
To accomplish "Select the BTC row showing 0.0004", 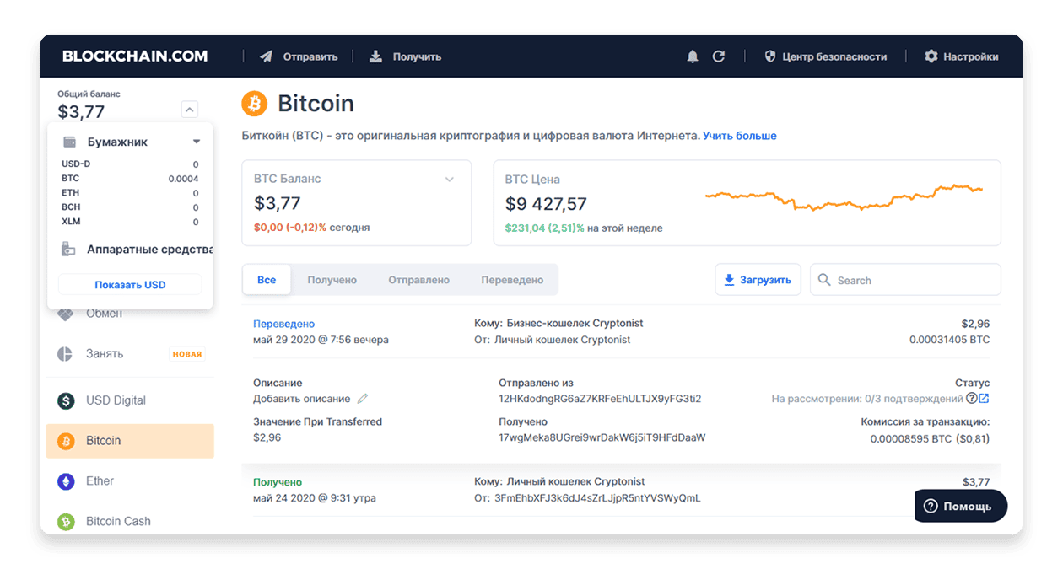I will pyautogui.click(x=130, y=179).
